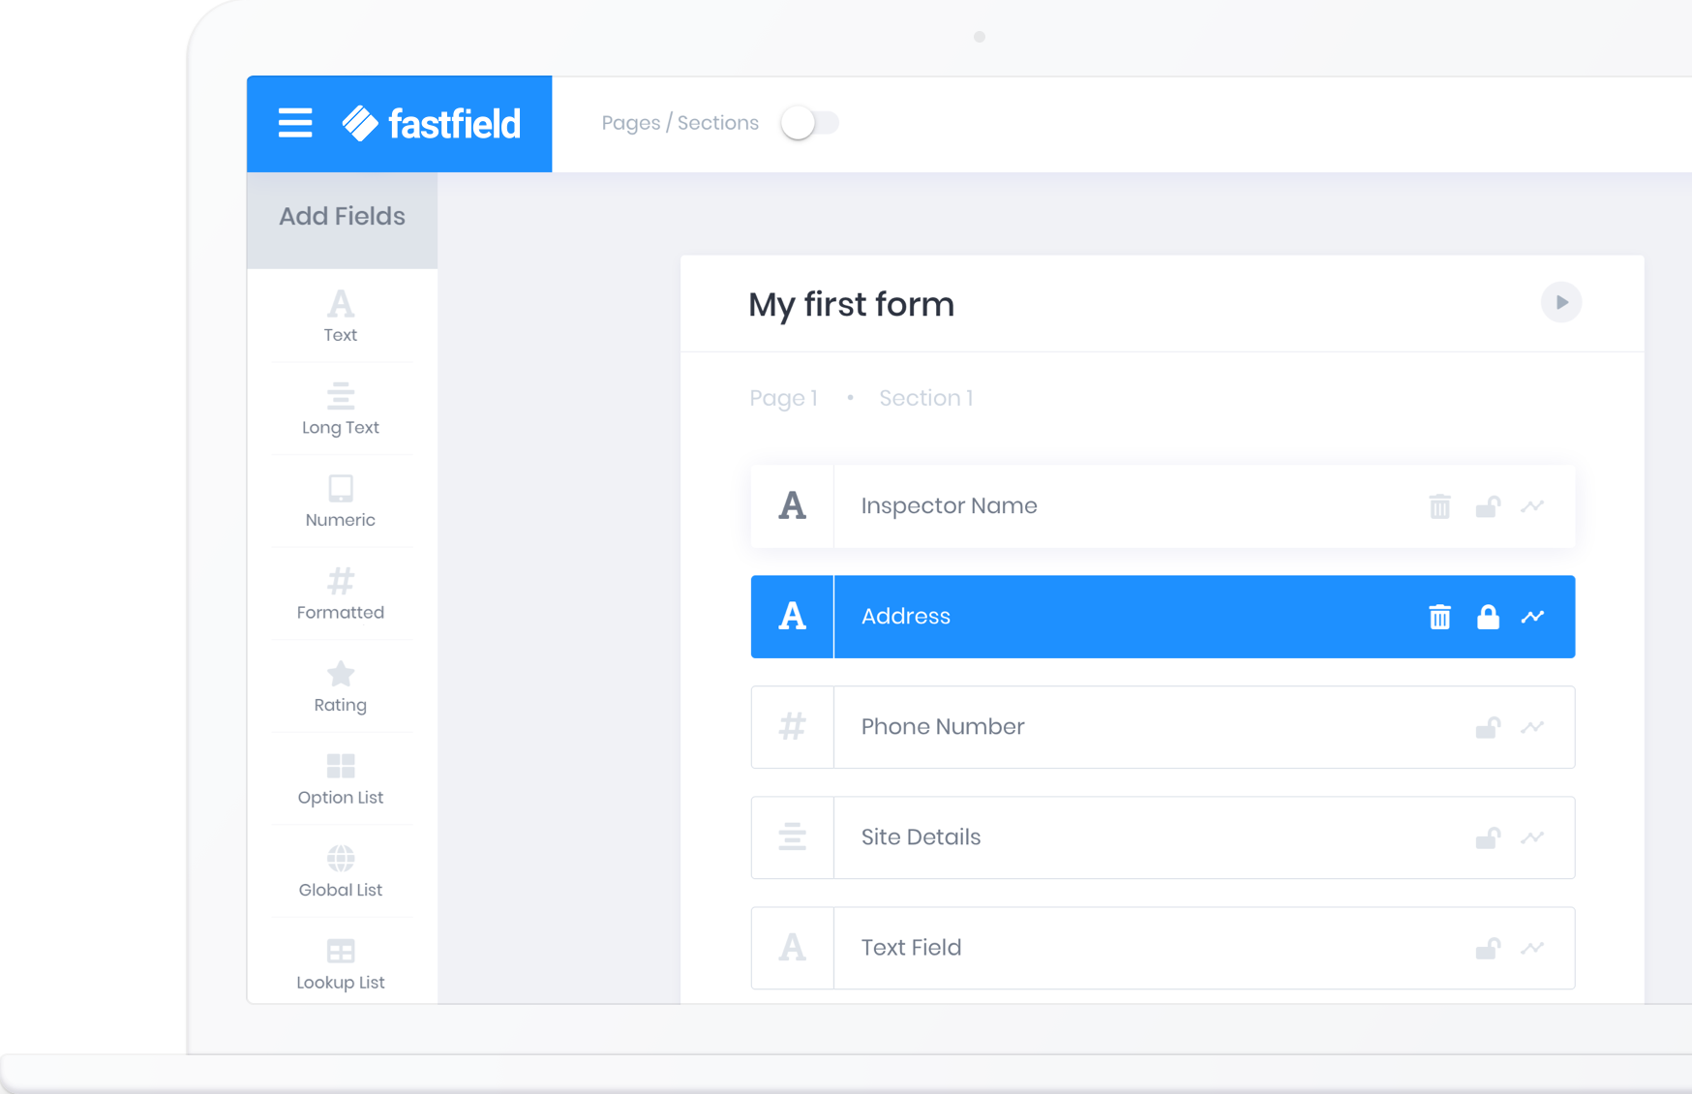Choose the Global List field
Viewport: 1692px width, 1094px height.
(x=340, y=870)
